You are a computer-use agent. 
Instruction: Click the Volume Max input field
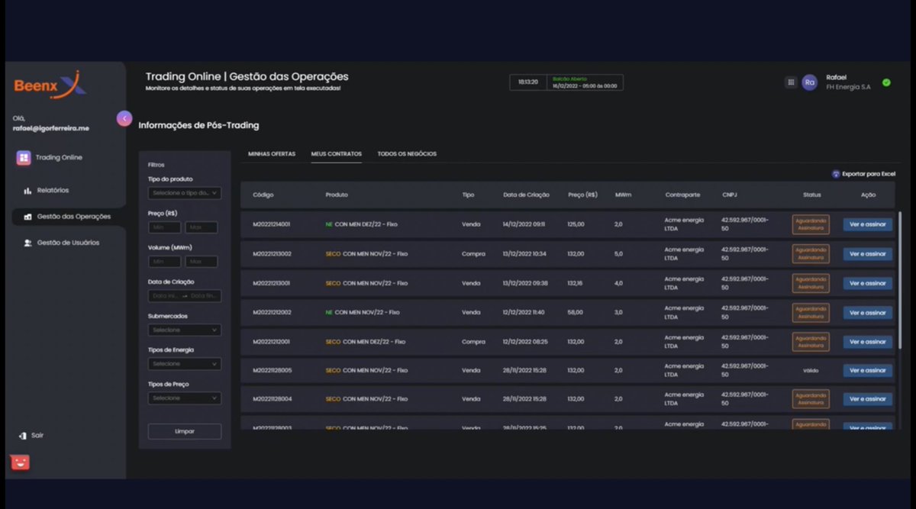202,262
